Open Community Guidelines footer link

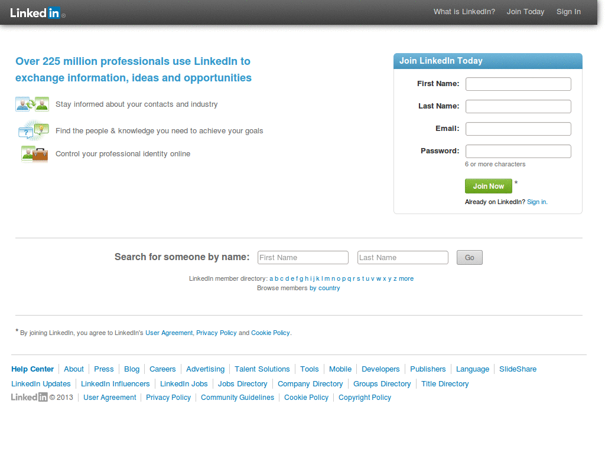(x=238, y=397)
